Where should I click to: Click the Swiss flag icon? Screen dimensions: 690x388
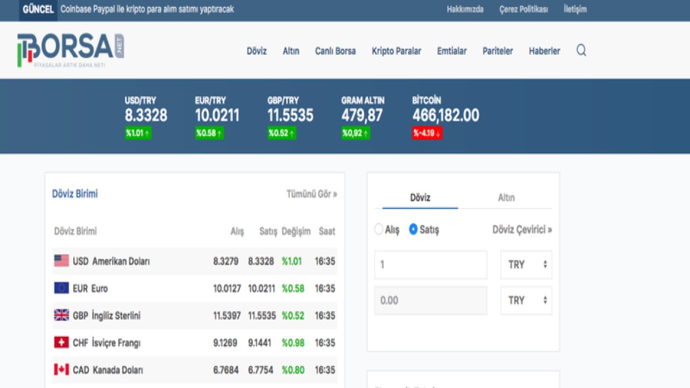[x=61, y=342]
